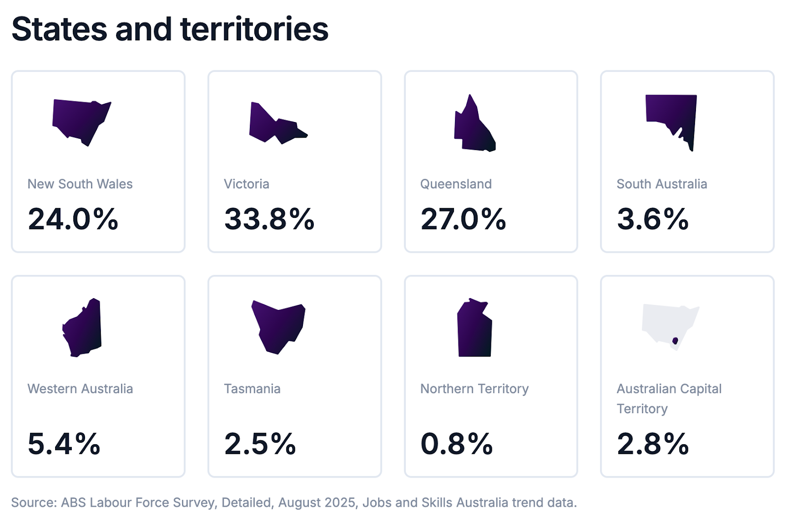
Task: Click the Western Australia map icon
Action: (x=84, y=328)
